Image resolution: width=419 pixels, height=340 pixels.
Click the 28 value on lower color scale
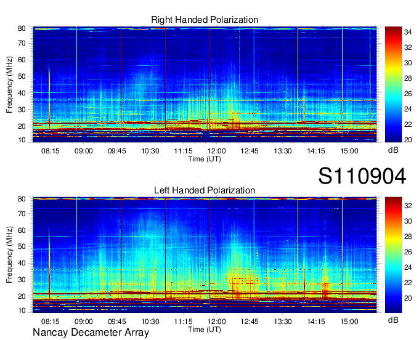point(408,237)
